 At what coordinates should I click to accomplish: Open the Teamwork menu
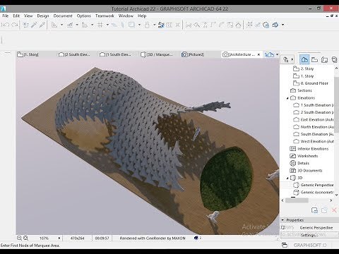point(105,16)
